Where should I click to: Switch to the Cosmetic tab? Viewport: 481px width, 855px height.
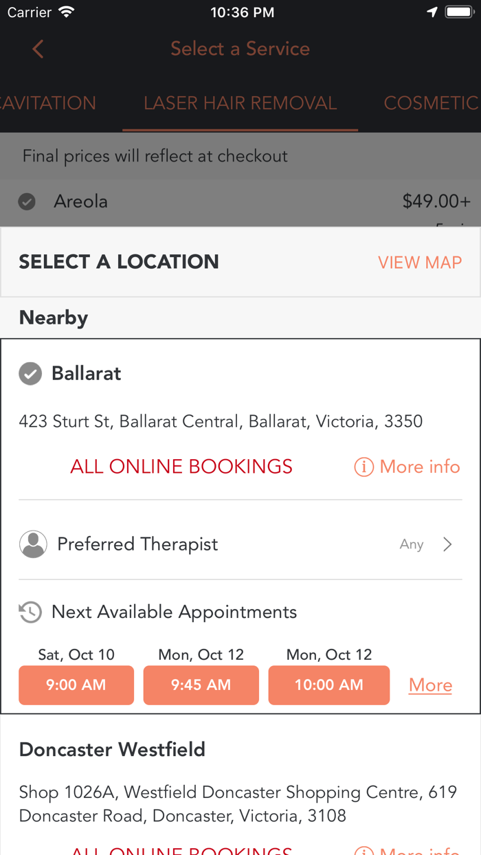(x=431, y=103)
